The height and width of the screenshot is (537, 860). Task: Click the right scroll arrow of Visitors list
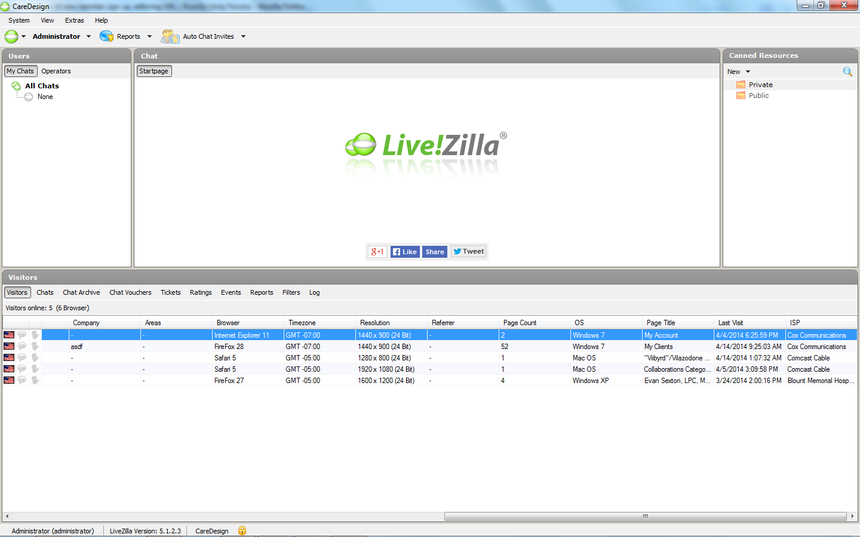click(852, 517)
